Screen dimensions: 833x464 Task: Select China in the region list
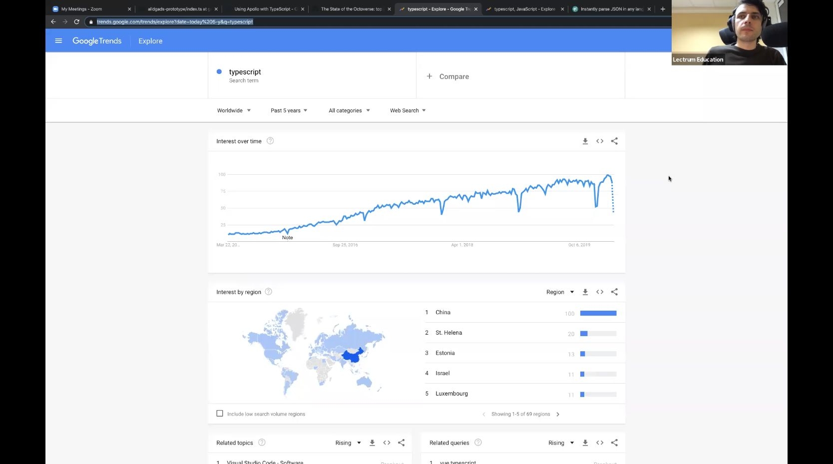(x=443, y=312)
